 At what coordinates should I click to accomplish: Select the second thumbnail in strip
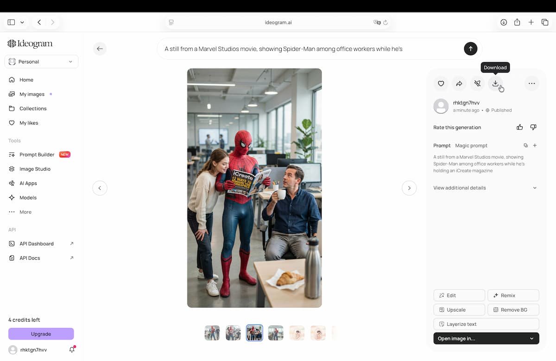[234, 333]
